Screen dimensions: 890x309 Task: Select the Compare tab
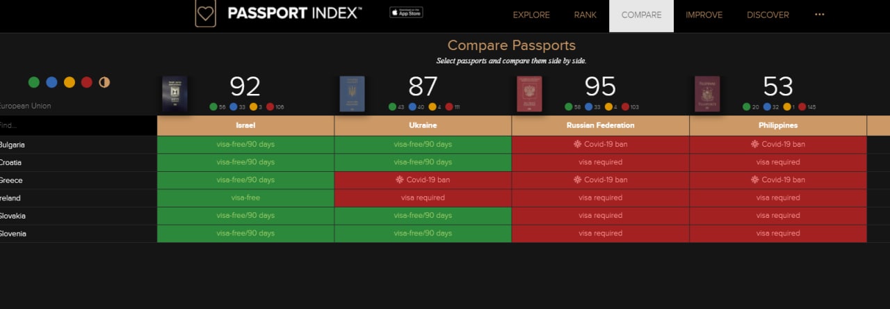click(x=641, y=15)
